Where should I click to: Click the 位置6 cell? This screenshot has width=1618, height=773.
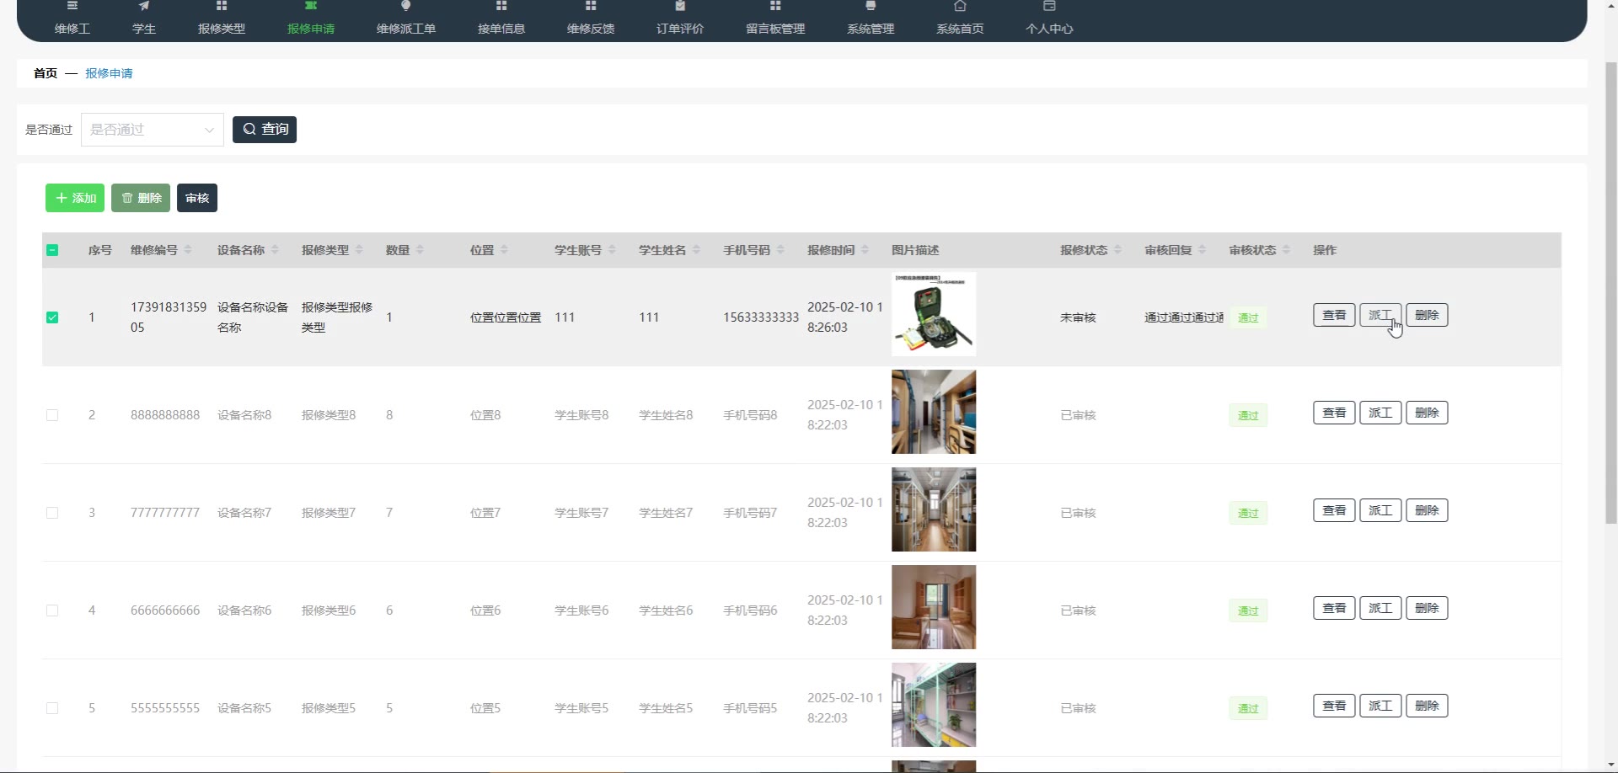485,610
